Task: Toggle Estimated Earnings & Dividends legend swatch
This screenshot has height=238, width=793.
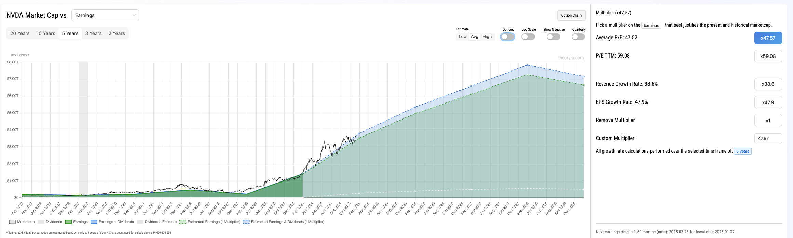Action: point(246,222)
